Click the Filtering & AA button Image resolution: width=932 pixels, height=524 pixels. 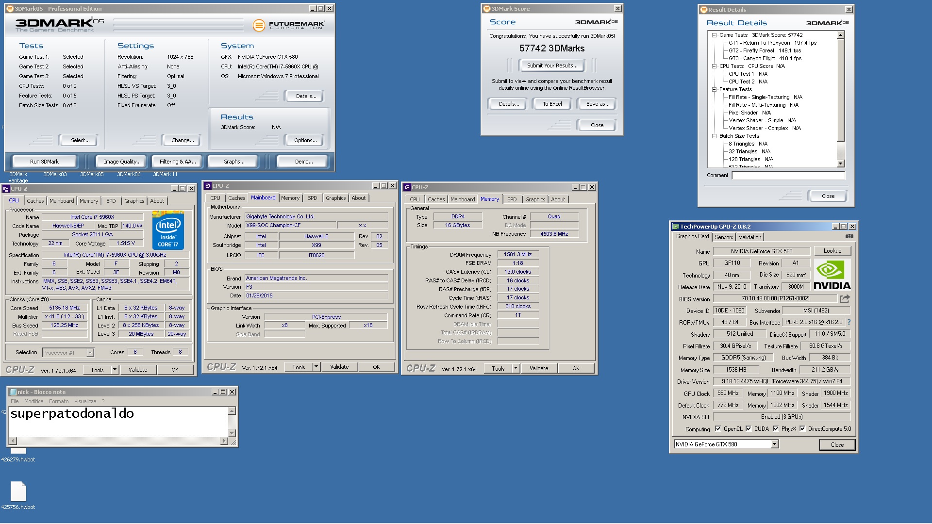pyautogui.click(x=178, y=162)
